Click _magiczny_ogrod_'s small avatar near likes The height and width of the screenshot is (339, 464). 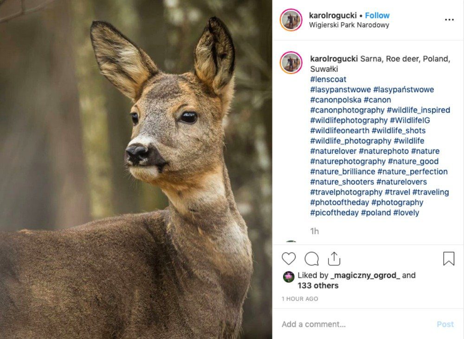[x=289, y=275]
